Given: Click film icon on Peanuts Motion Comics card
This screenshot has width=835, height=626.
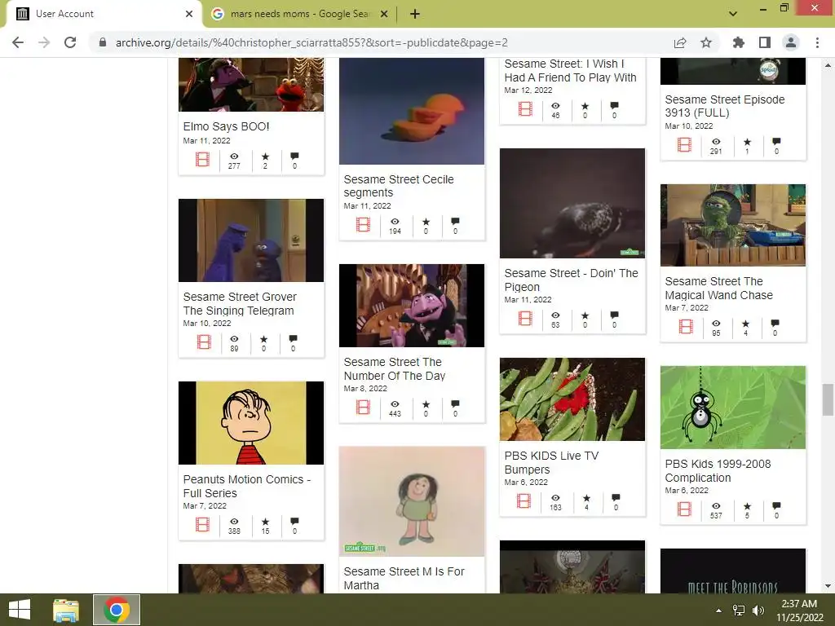Looking at the screenshot, I should 202,524.
